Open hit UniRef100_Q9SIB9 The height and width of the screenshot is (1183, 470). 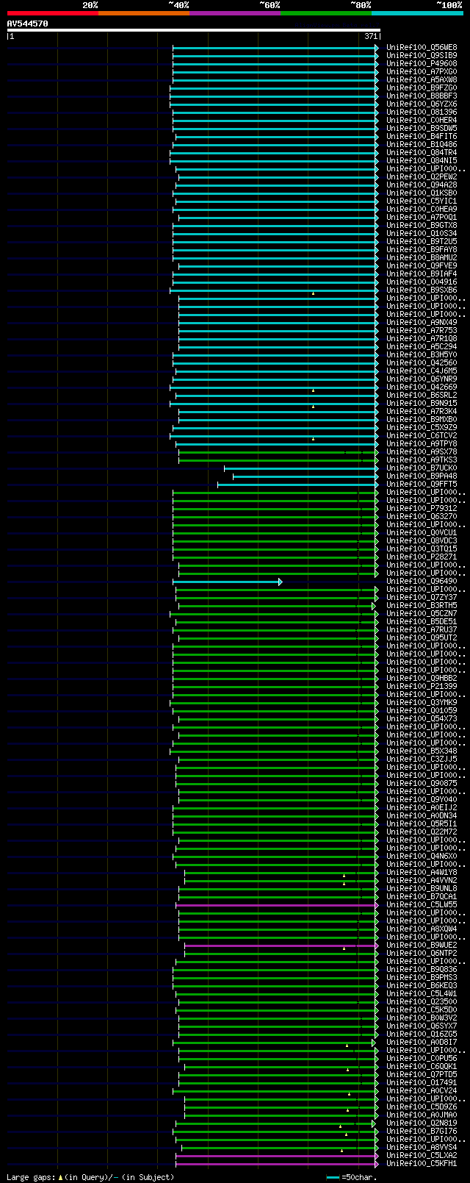[422, 55]
